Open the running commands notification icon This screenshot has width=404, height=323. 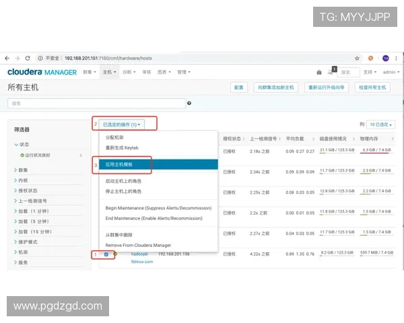click(331, 71)
